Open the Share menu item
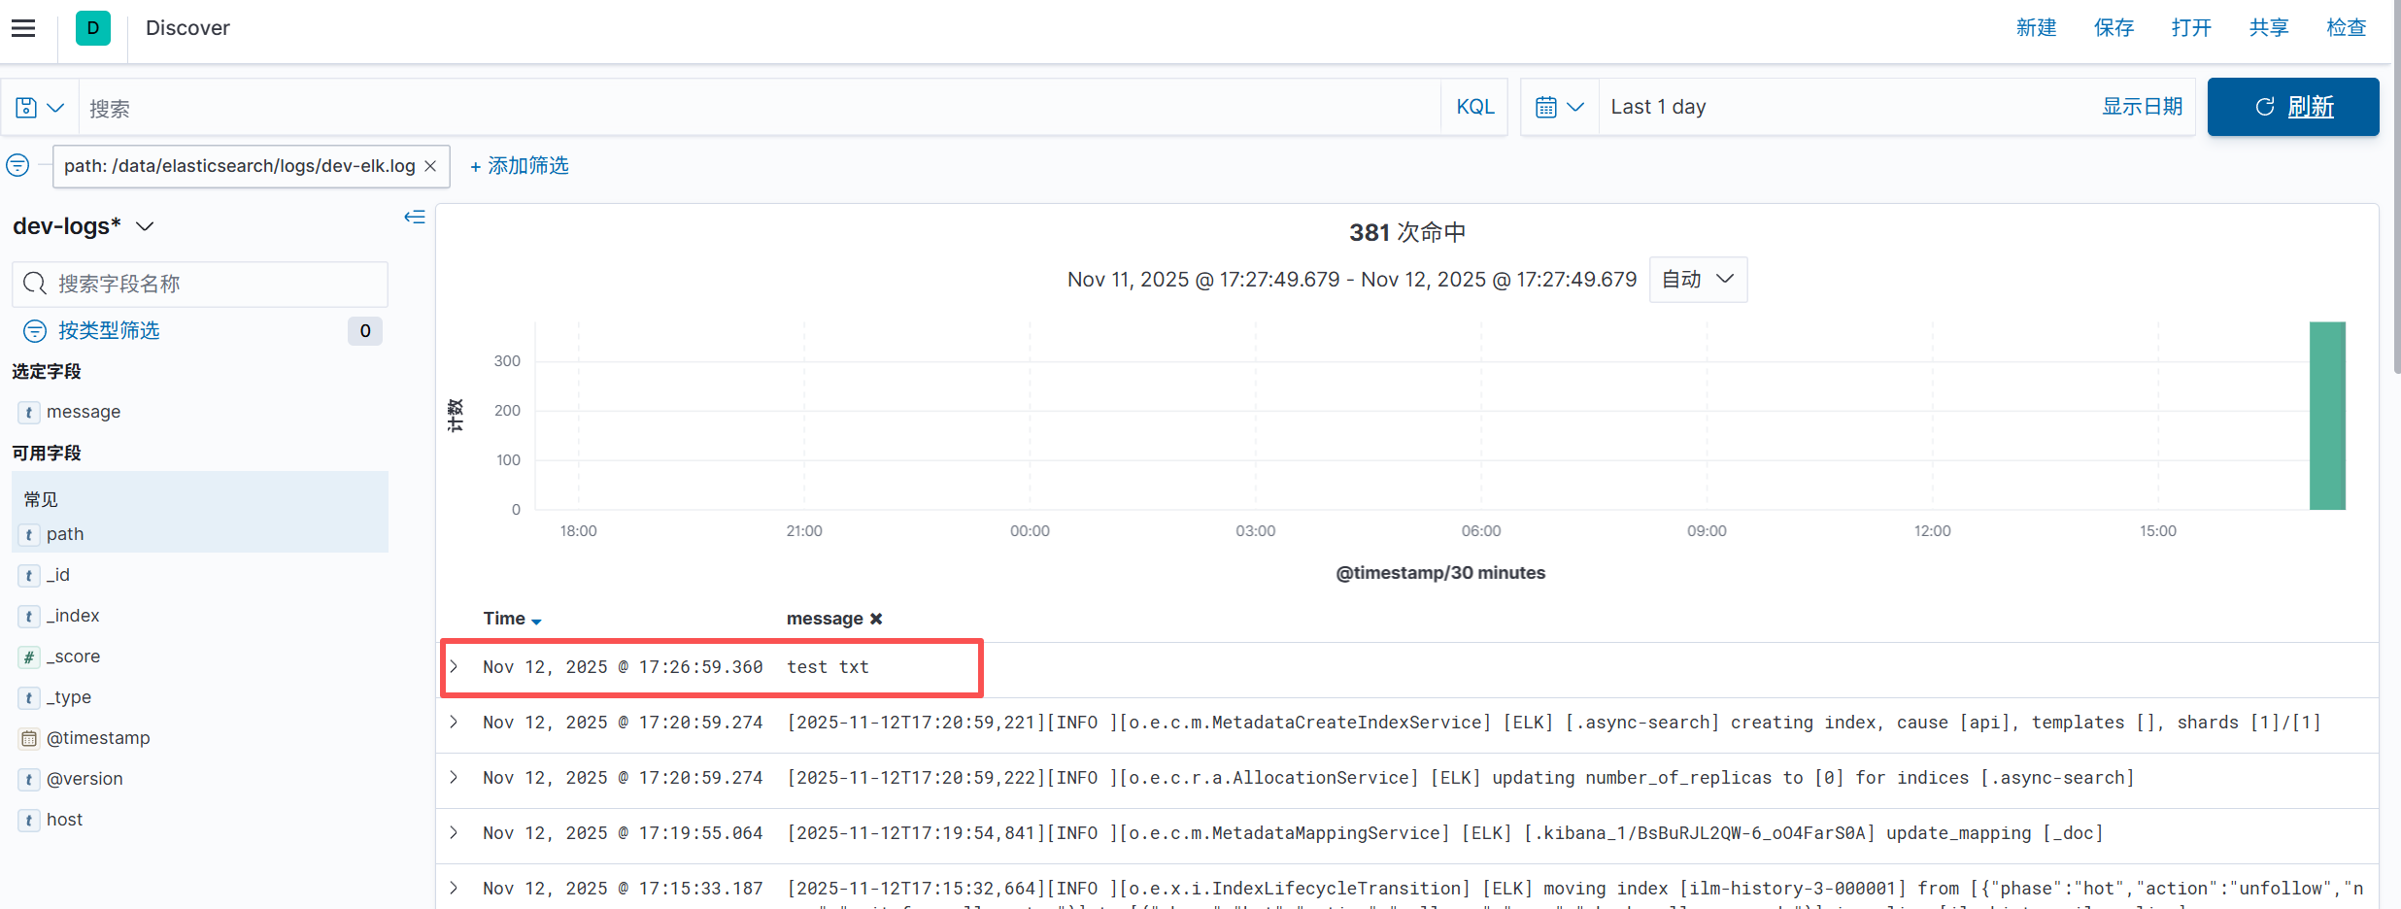The height and width of the screenshot is (909, 2401). coord(2269,28)
